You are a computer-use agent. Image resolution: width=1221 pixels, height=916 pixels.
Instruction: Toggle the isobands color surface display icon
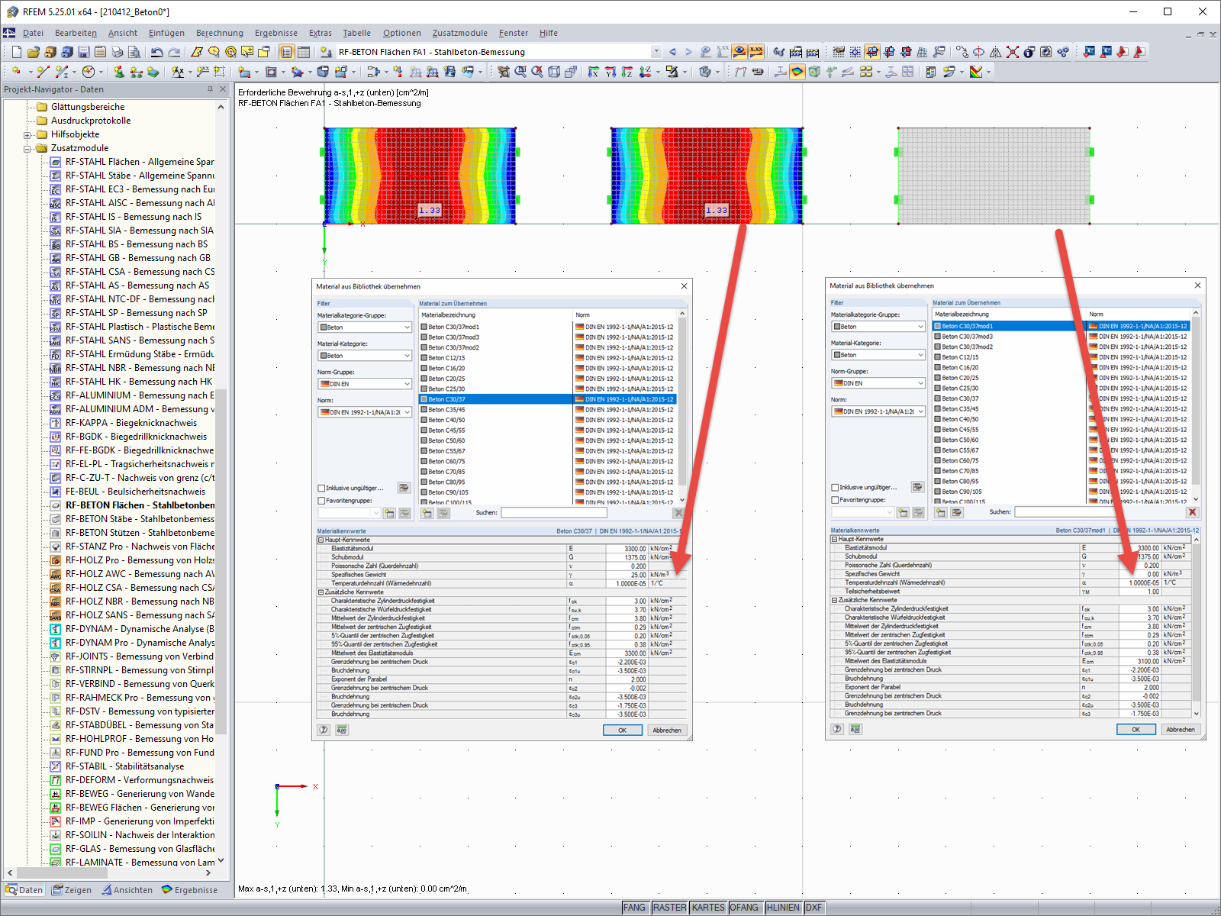pyautogui.click(x=797, y=72)
